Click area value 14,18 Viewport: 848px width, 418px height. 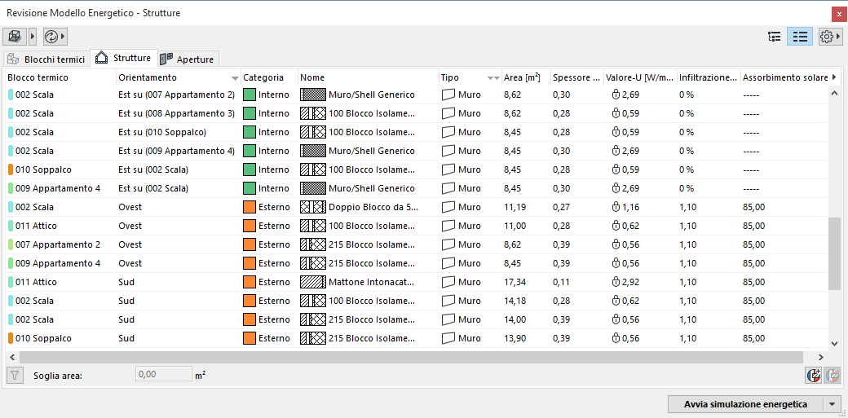point(515,301)
